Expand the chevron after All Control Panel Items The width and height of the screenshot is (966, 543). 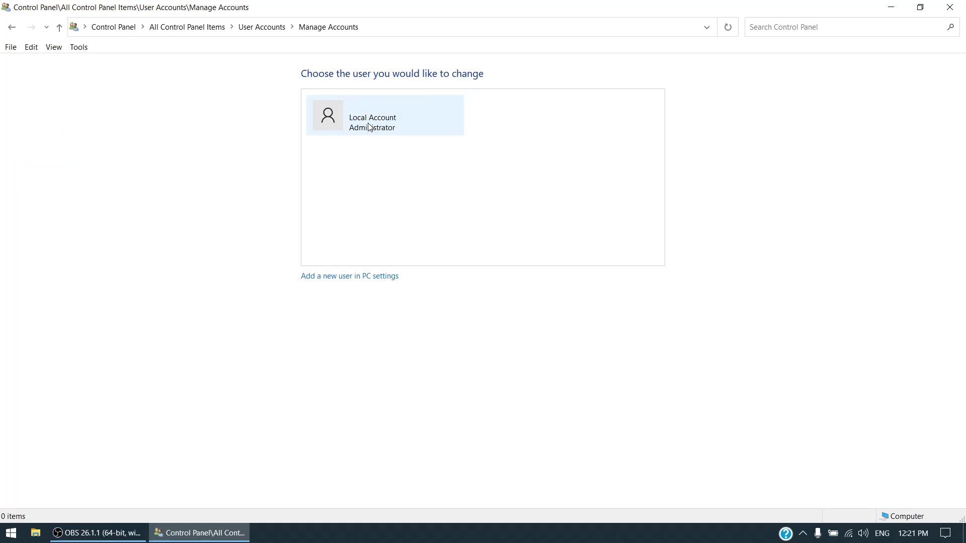click(x=232, y=27)
